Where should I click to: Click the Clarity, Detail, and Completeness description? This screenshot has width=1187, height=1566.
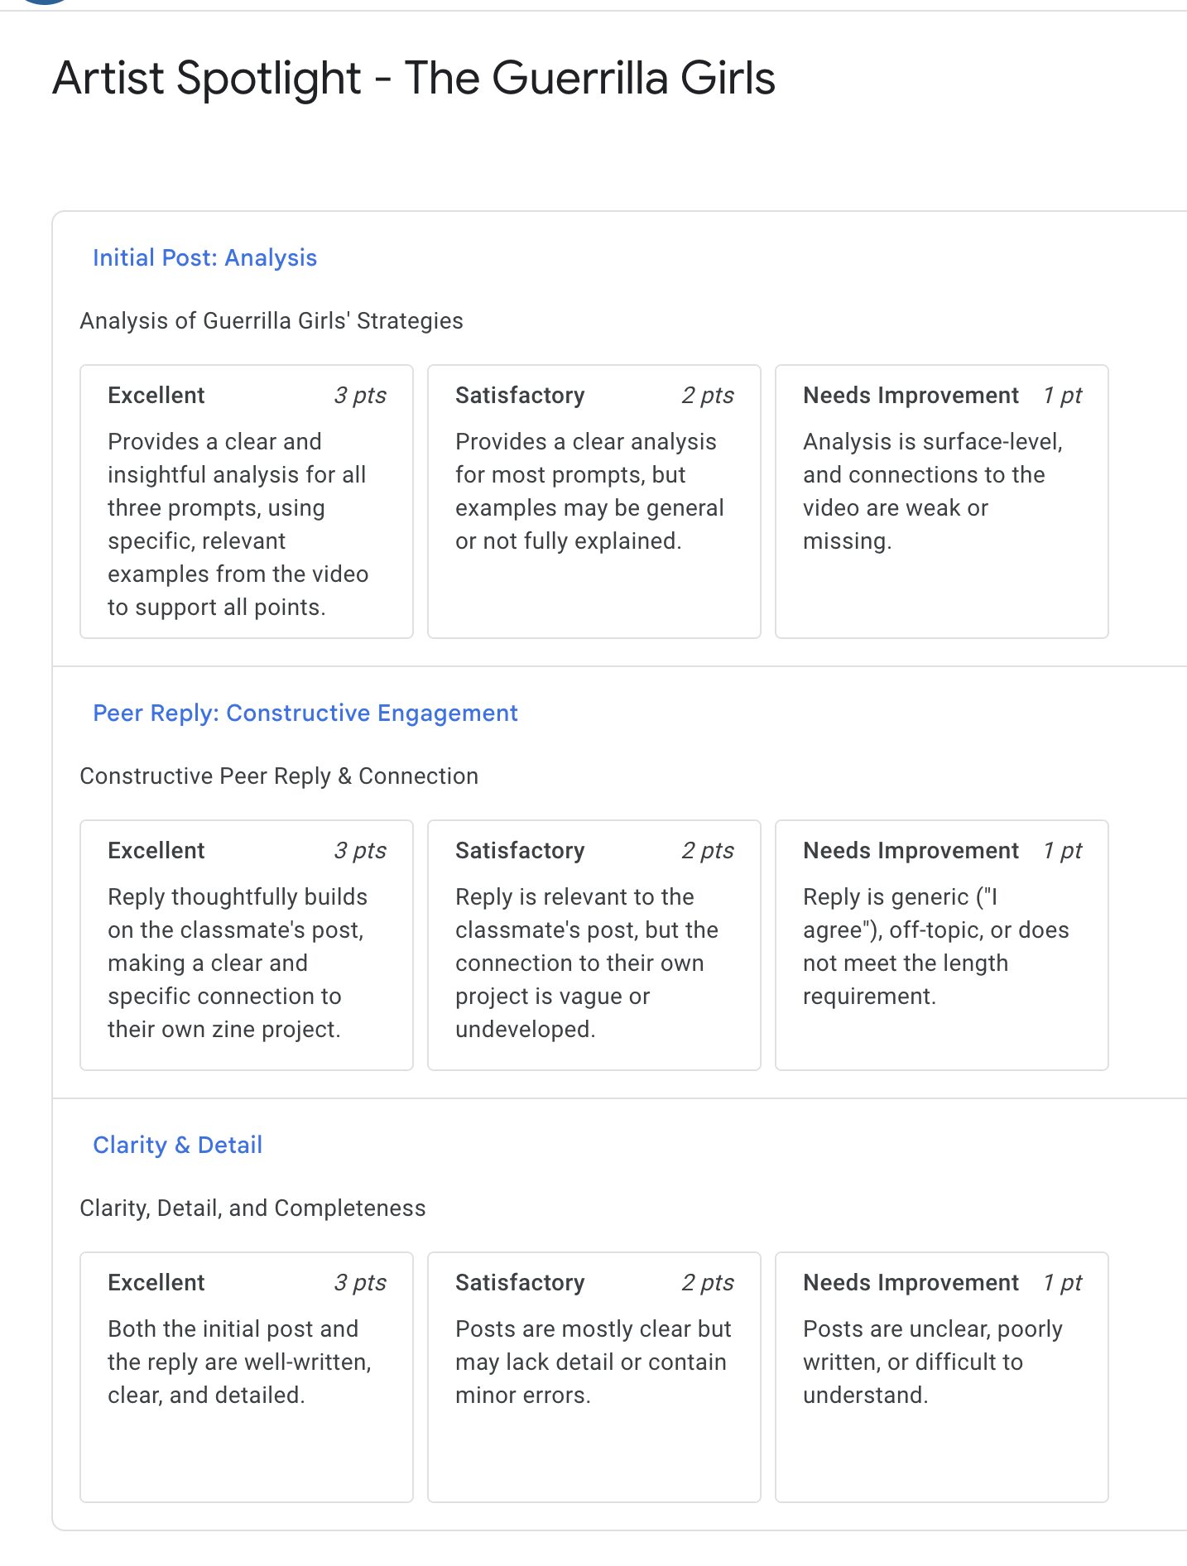(x=252, y=1208)
